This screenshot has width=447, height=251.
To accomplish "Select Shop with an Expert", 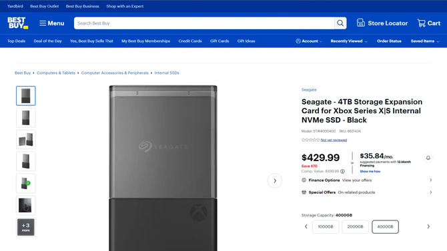I will pos(125,6).
